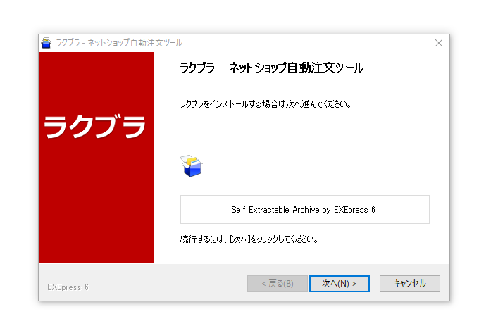Click the 続行するには、[次へ] hint text
Viewport: 498px width, 333px height.
pos(249,239)
